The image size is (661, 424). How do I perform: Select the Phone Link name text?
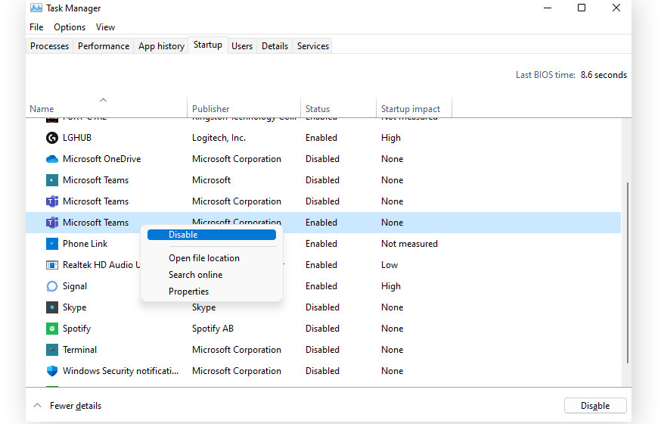pos(85,244)
